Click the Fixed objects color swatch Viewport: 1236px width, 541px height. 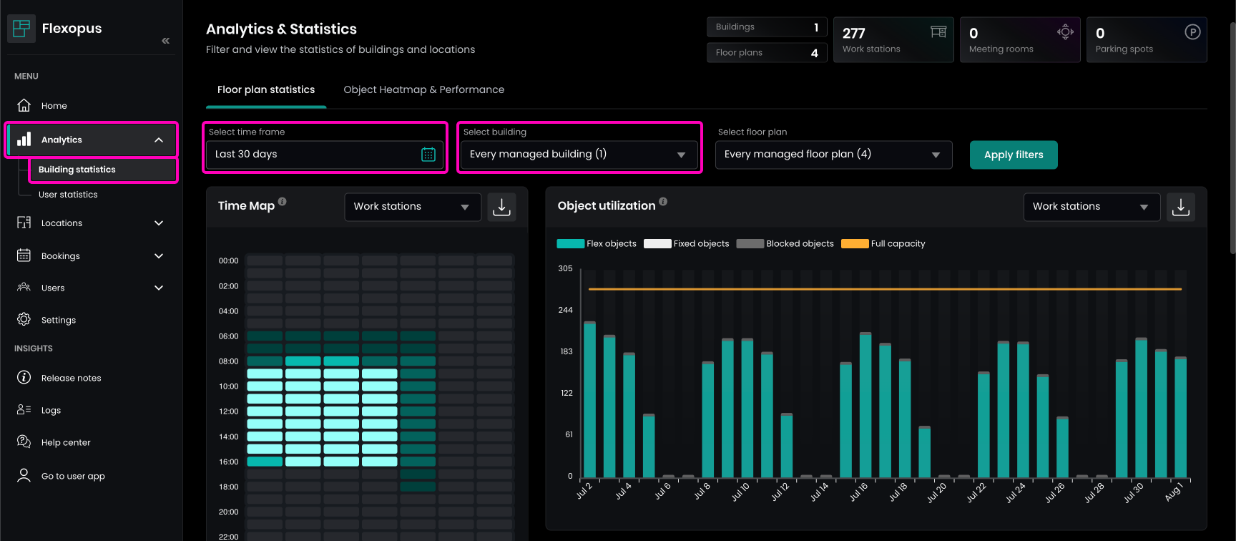pyautogui.click(x=657, y=244)
